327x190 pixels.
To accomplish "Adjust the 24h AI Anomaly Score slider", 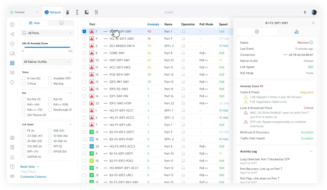I will click(47, 47).
